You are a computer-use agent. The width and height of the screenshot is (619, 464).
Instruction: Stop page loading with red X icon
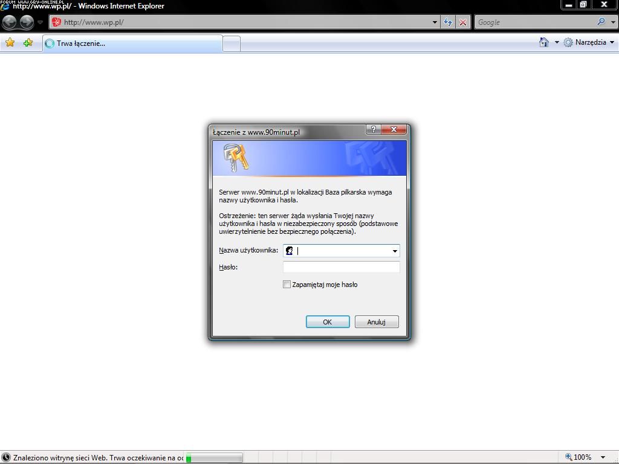point(463,22)
